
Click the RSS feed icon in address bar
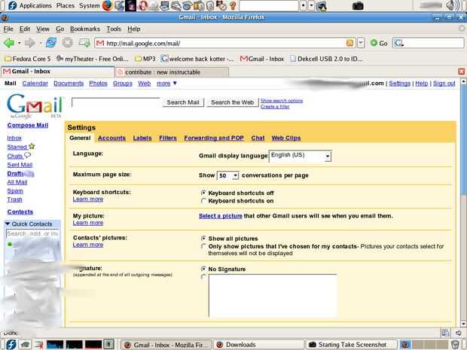[x=349, y=43]
